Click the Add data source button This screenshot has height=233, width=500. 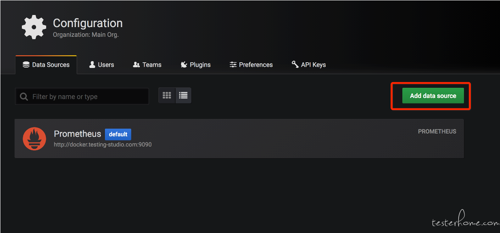pos(433,96)
